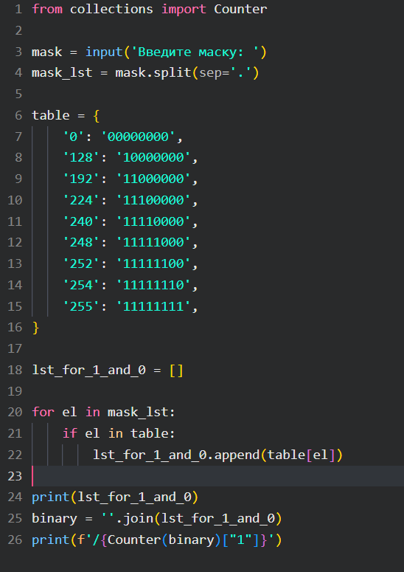Click mask_lst in the for loop

[138, 413]
